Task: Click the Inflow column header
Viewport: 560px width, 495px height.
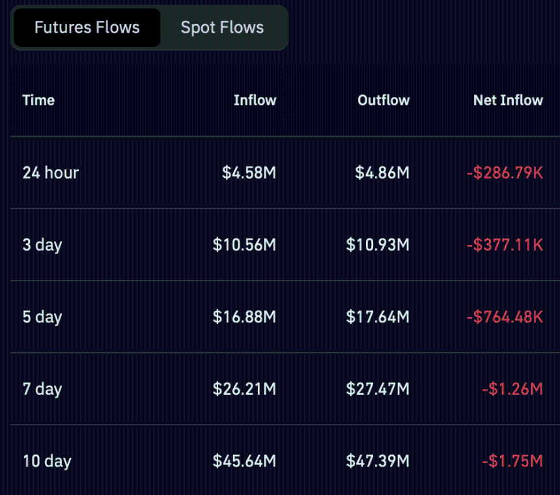Action: 255,100
